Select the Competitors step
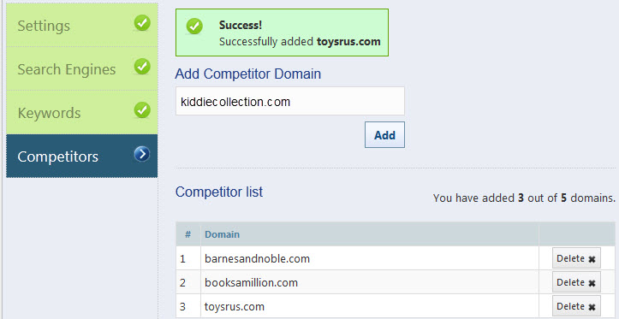Screen dimensions: 619x319 coord(81,156)
